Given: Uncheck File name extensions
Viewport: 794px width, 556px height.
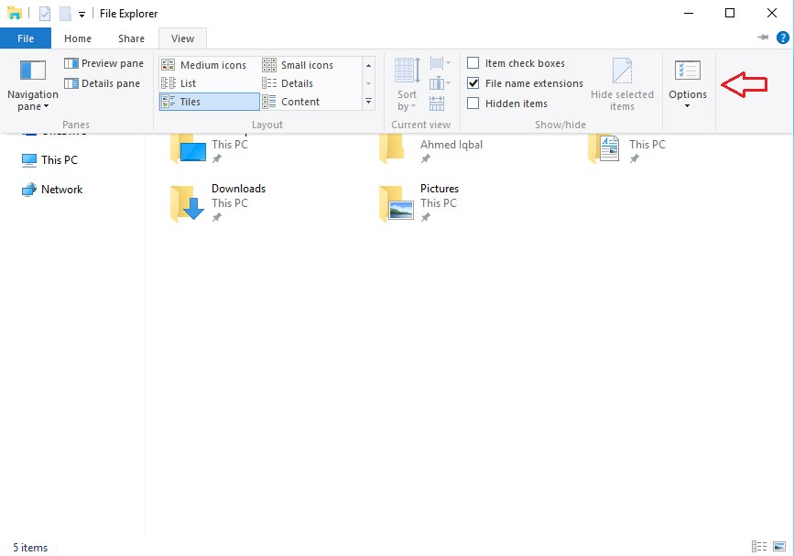Looking at the screenshot, I should click(473, 83).
